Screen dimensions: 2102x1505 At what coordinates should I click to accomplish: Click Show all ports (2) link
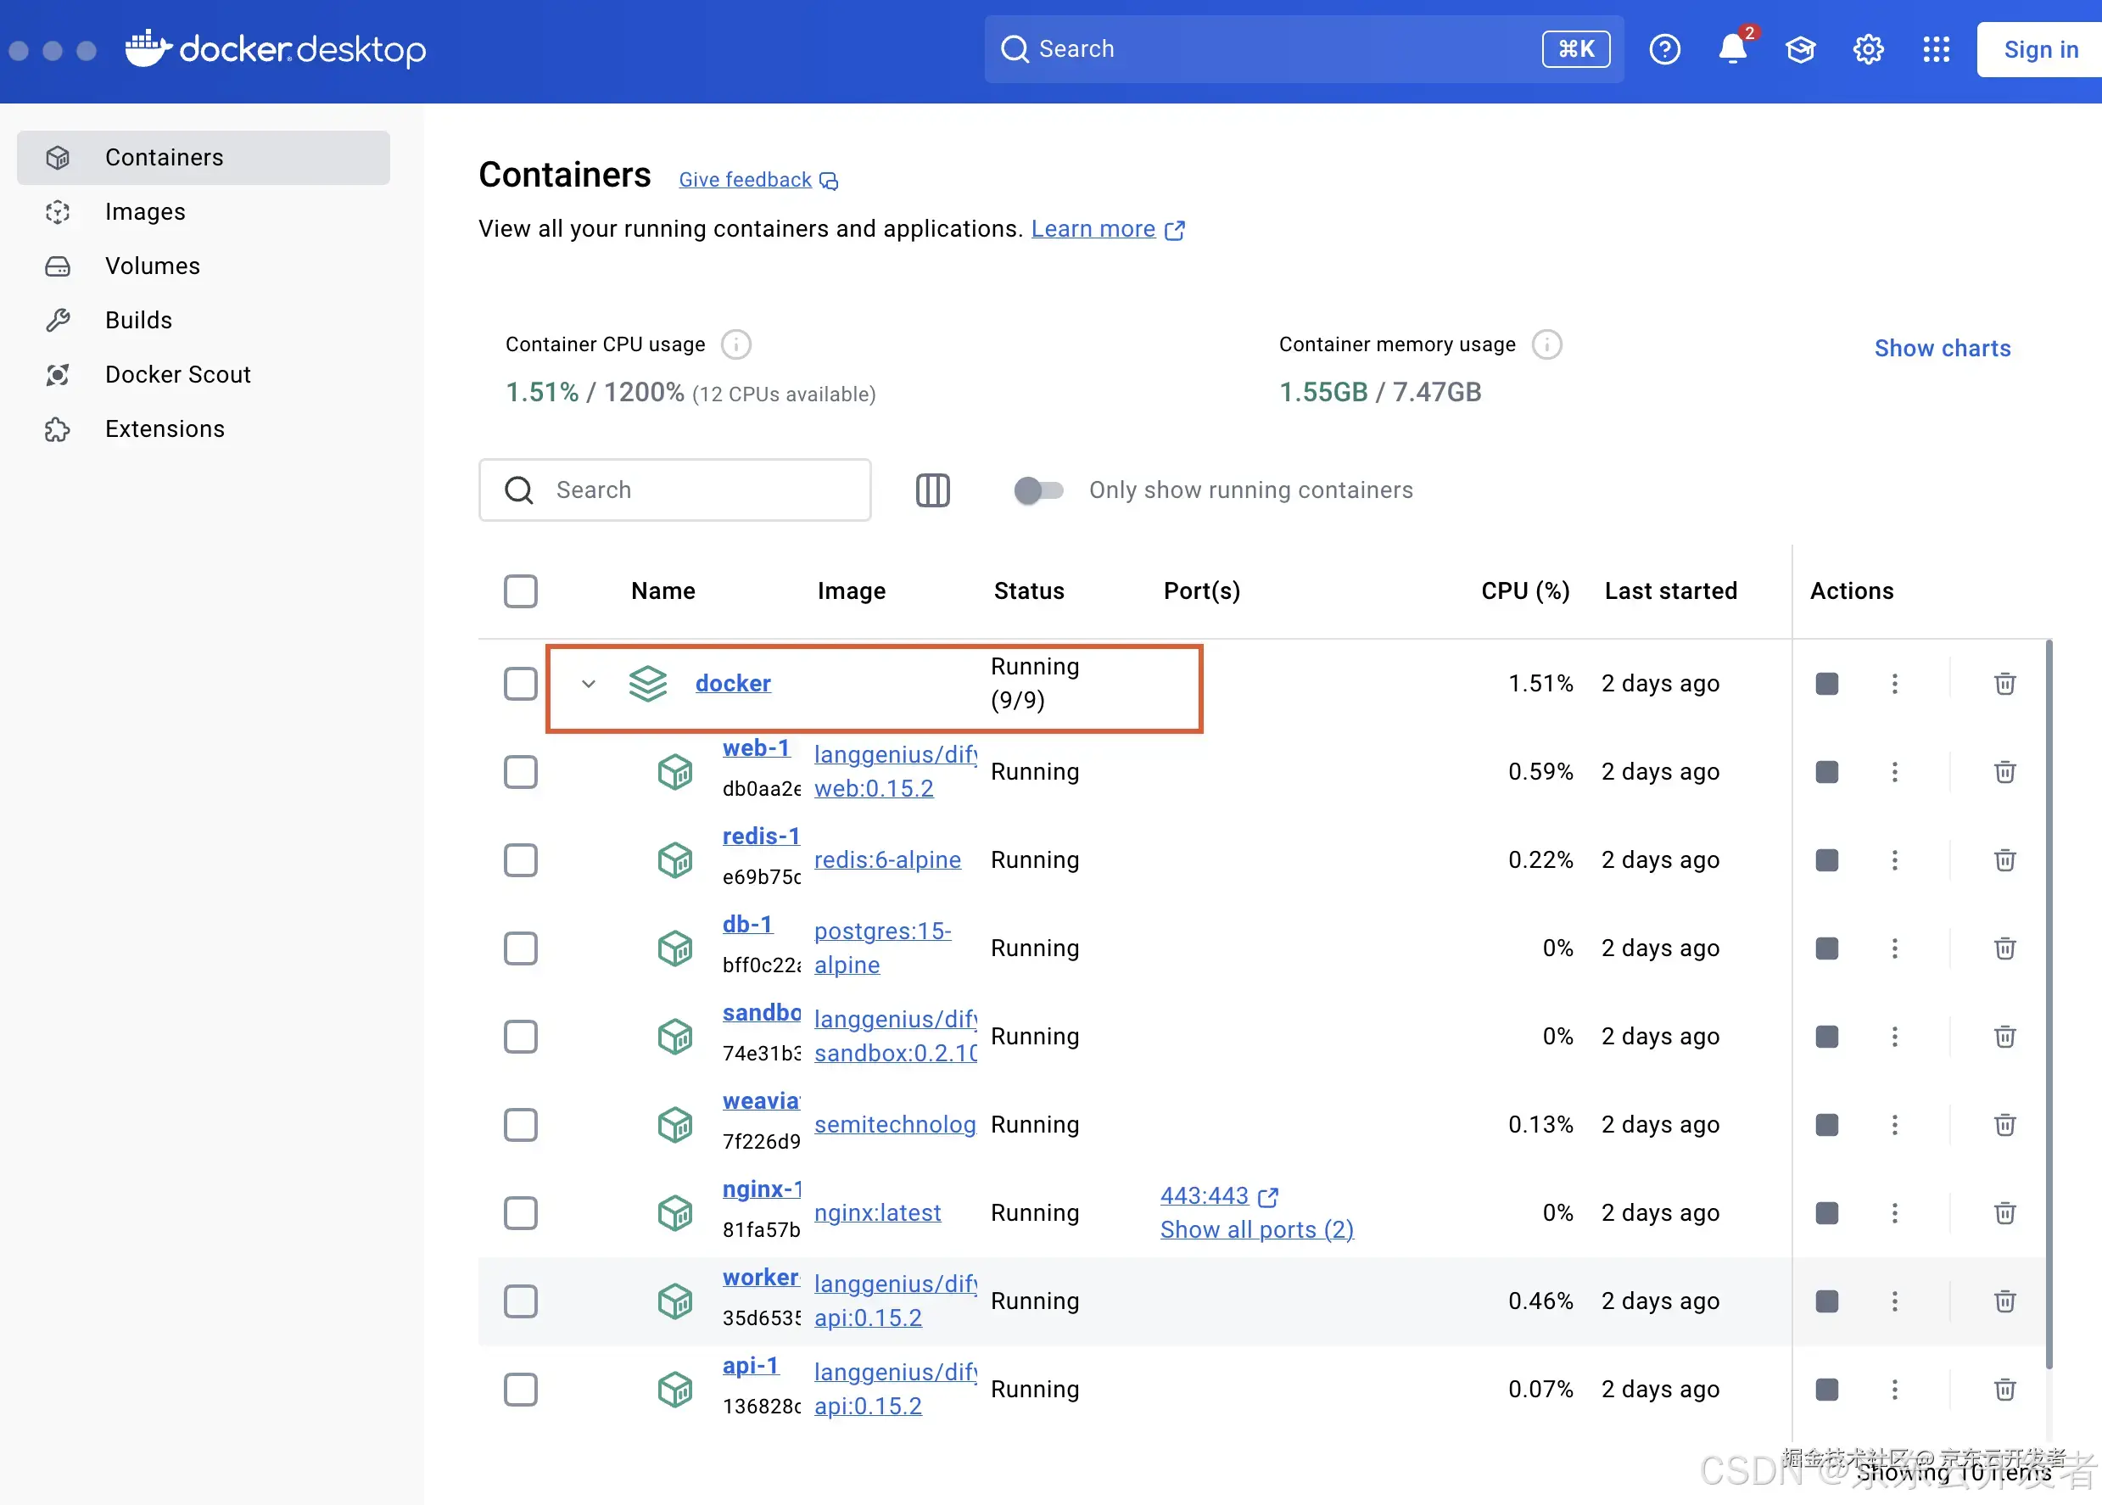[1257, 1230]
